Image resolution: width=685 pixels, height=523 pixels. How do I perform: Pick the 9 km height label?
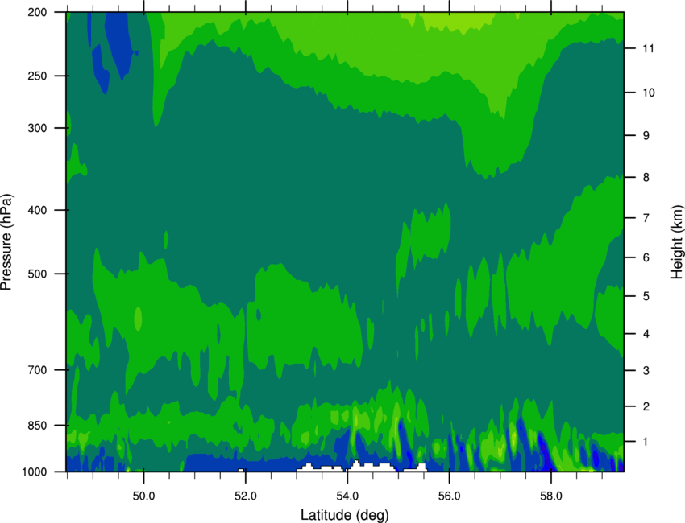pyautogui.click(x=646, y=136)
